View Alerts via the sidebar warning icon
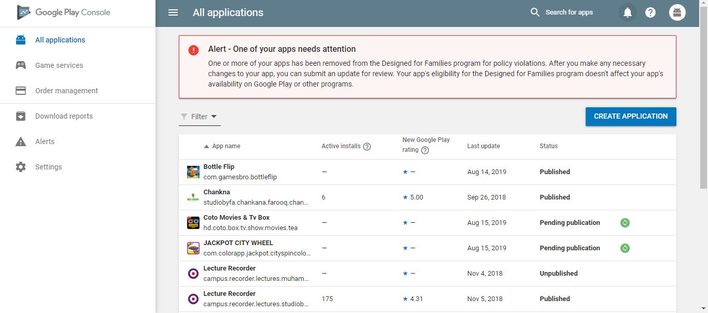This screenshot has width=708, height=313. point(45,141)
